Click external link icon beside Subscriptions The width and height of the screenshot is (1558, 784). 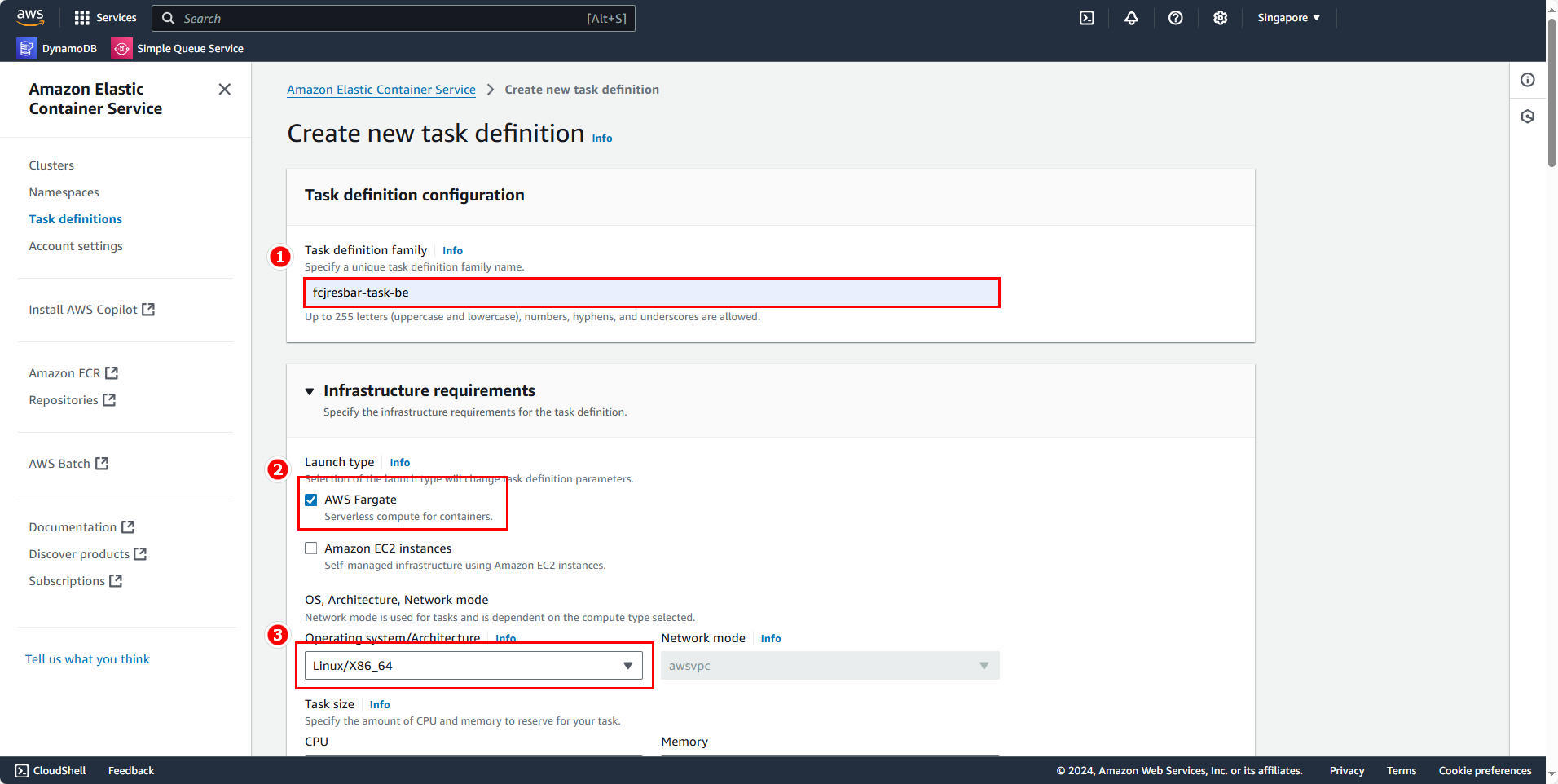pyautogui.click(x=116, y=581)
